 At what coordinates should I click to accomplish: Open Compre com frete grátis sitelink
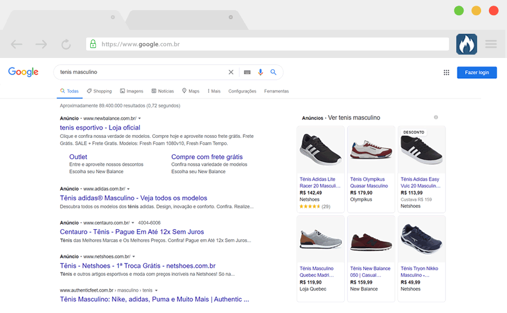point(207,157)
